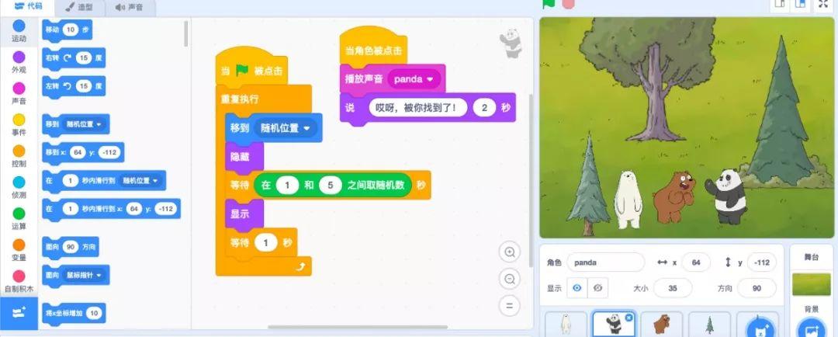The width and height of the screenshot is (838, 337).
Task: Select the 自制积木 (My Blocks) category circle
Action: [19, 276]
